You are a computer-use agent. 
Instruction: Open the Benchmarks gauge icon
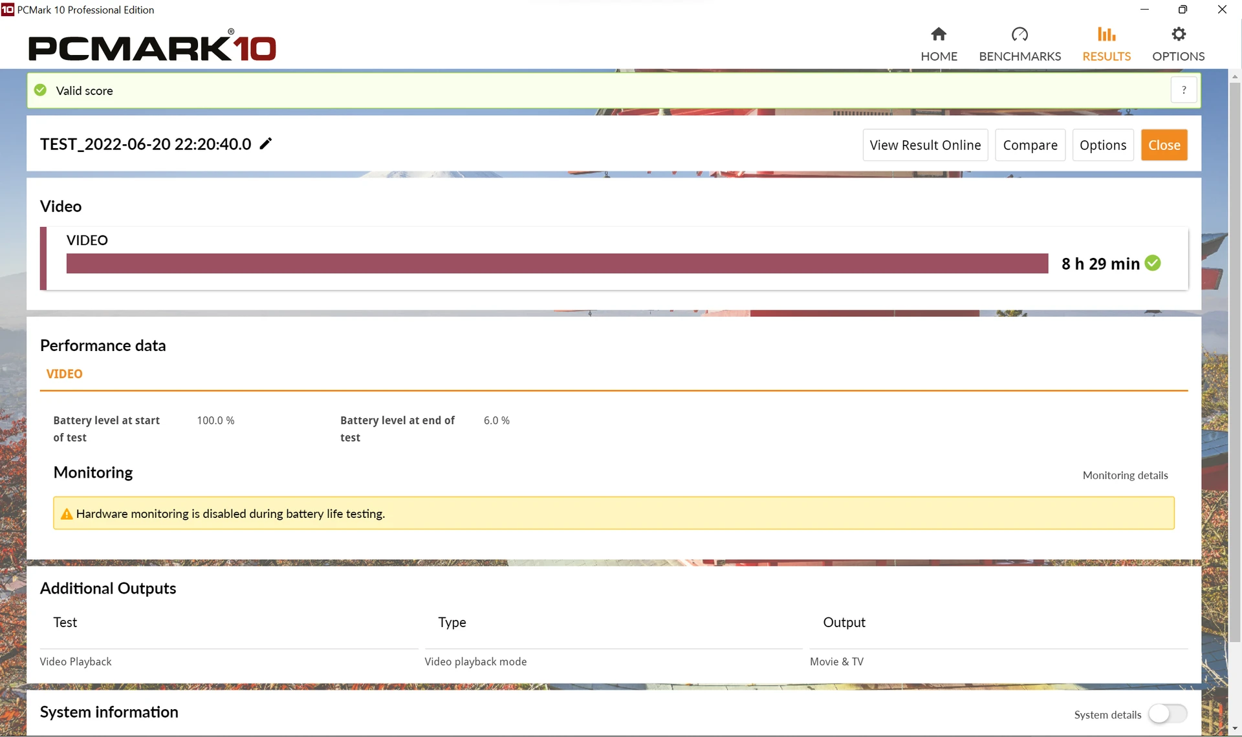(x=1019, y=34)
